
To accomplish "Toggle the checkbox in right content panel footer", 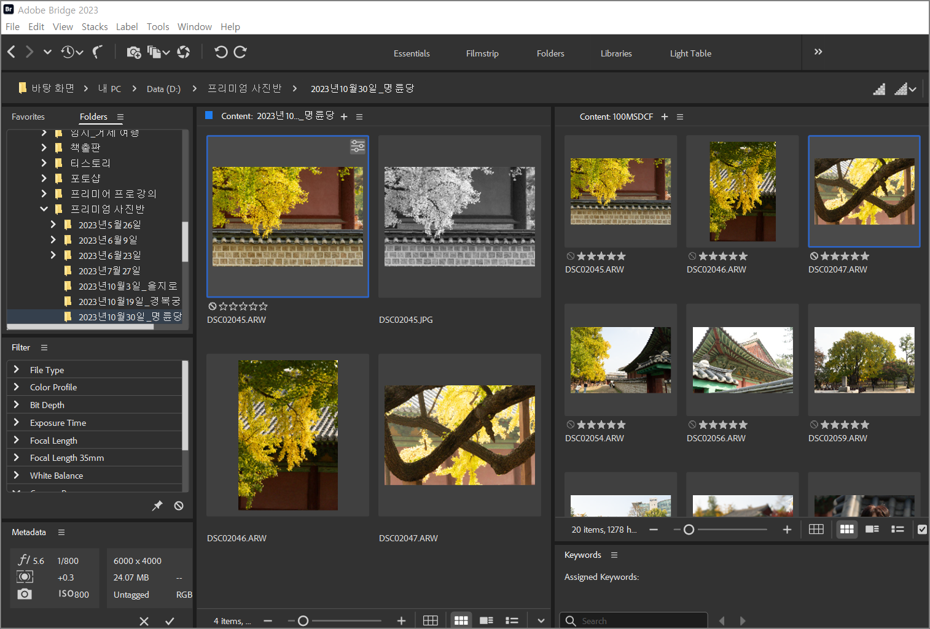I will tap(922, 529).
